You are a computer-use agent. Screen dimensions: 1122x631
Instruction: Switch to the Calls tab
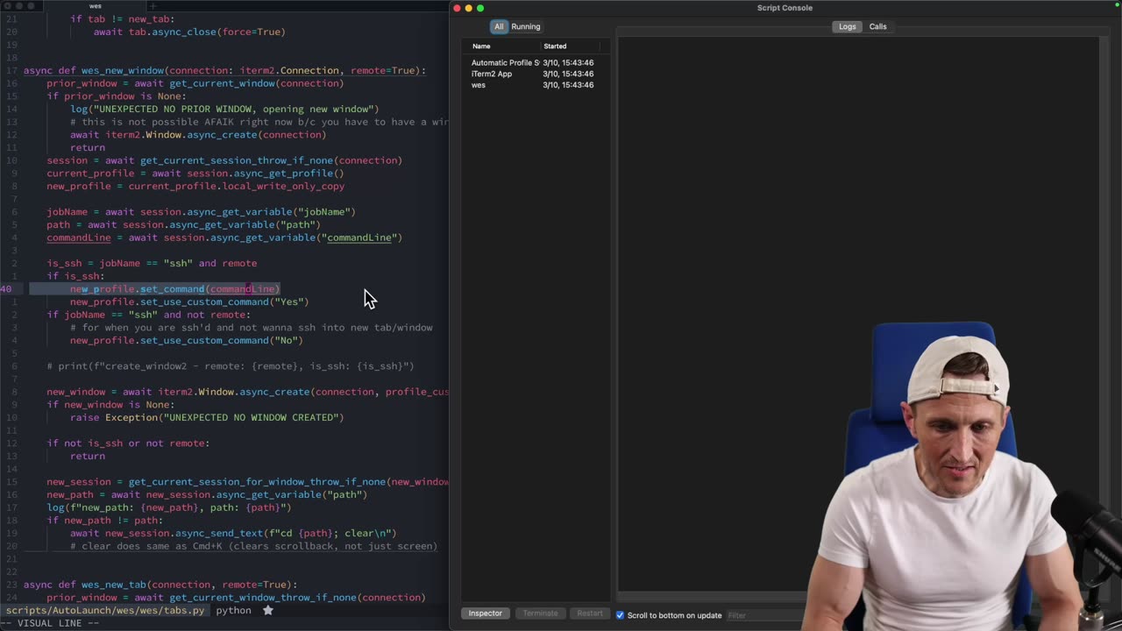pyautogui.click(x=877, y=26)
